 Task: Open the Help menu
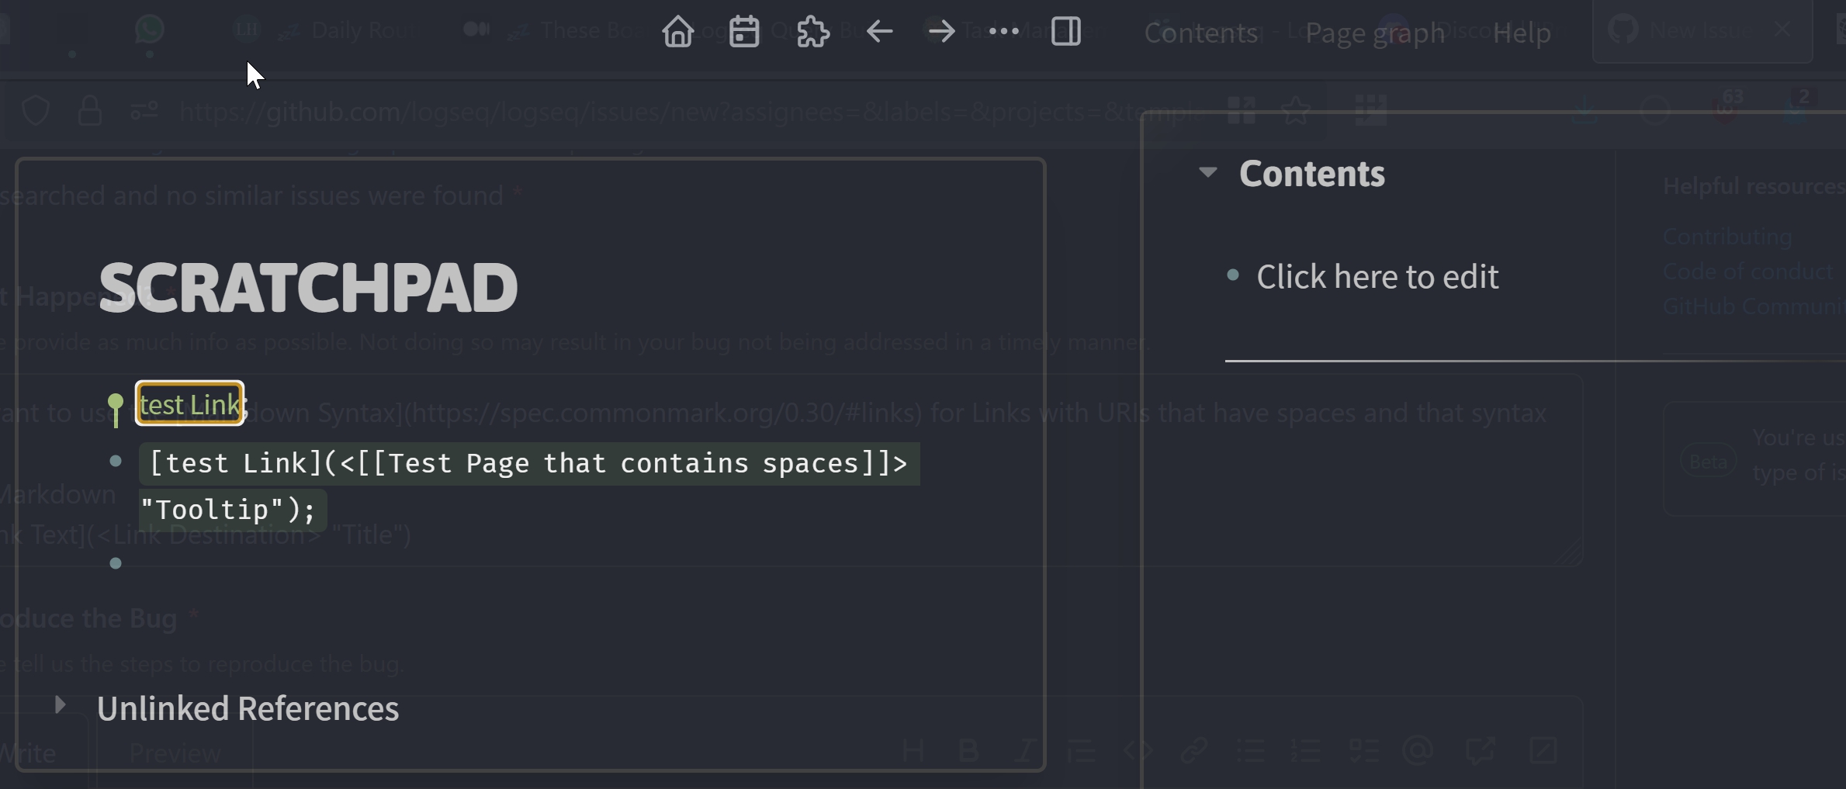pos(1522,33)
